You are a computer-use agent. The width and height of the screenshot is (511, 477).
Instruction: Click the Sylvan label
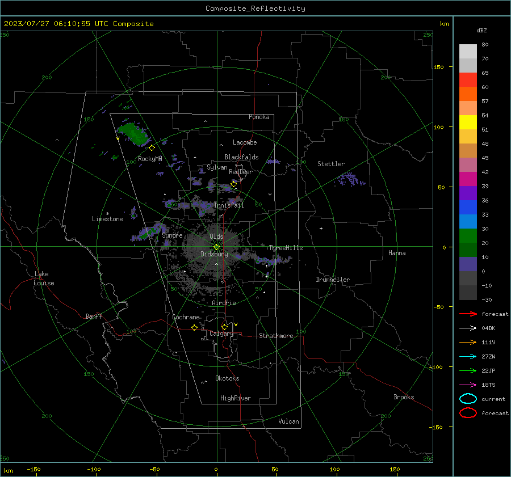coord(217,167)
